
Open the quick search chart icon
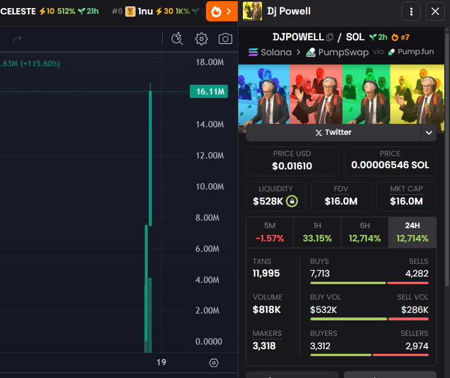pyautogui.click(x=177, y=39)
